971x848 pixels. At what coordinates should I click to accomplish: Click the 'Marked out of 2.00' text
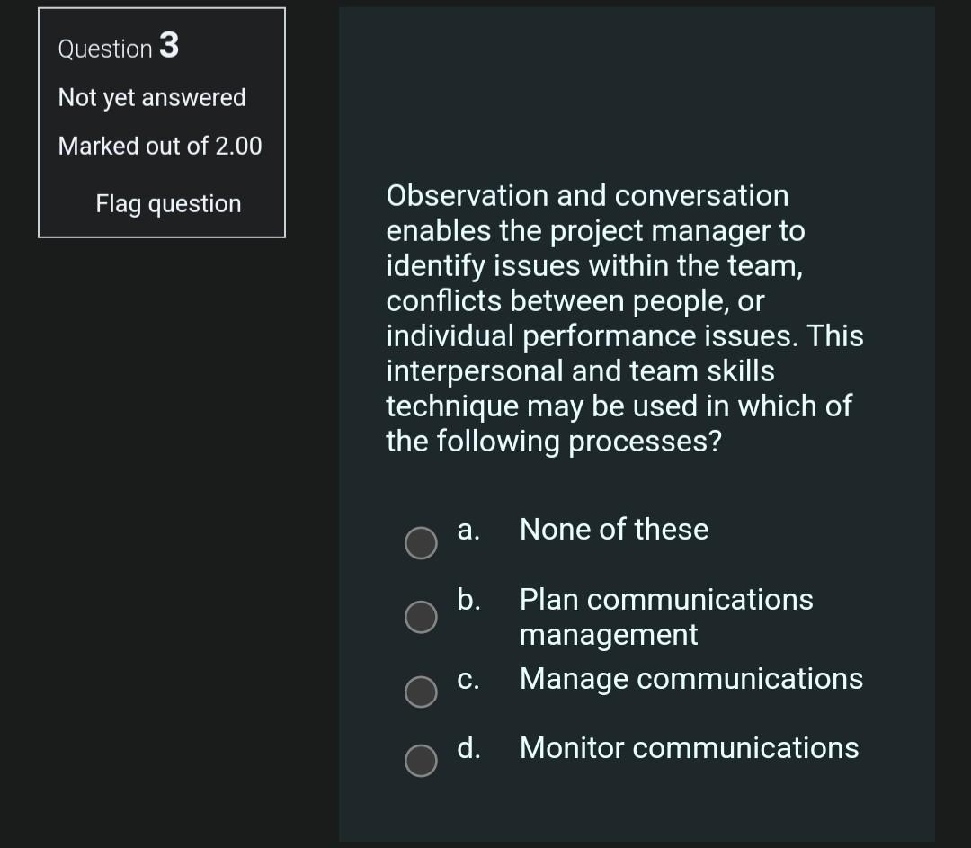click(160, 146)
